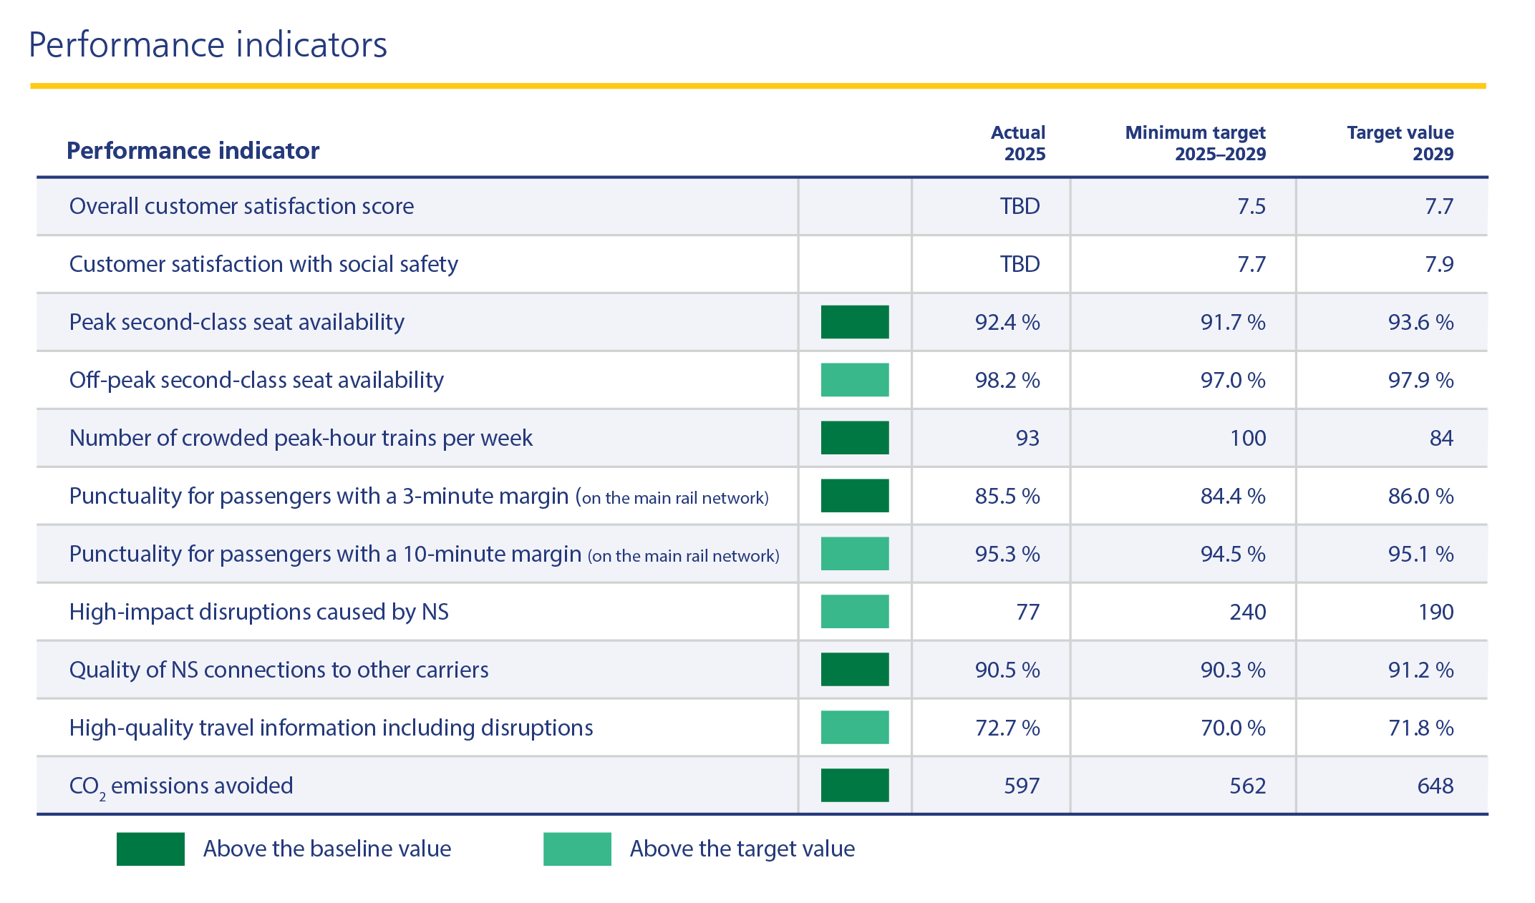This screenshot has width=1535, height=903.
Task: Select the High-impact disruptions status swatch
Action: pyautogui.click(x=854, y=612)
